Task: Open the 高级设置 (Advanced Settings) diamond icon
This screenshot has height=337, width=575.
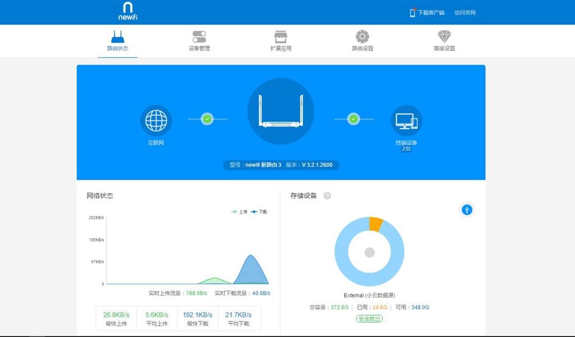Action: 444,41
